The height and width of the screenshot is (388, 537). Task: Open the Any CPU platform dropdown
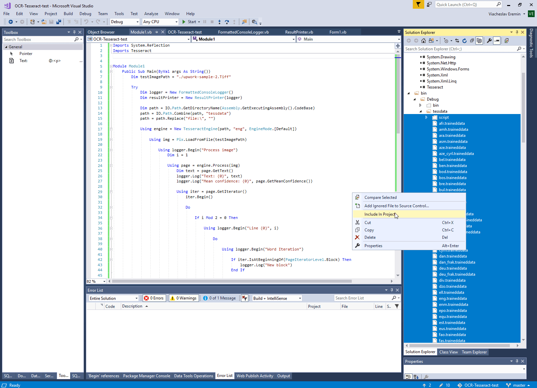tap(160, 22)
